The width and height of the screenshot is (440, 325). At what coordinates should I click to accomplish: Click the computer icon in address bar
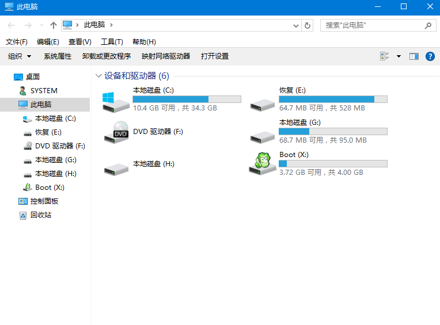67,25
